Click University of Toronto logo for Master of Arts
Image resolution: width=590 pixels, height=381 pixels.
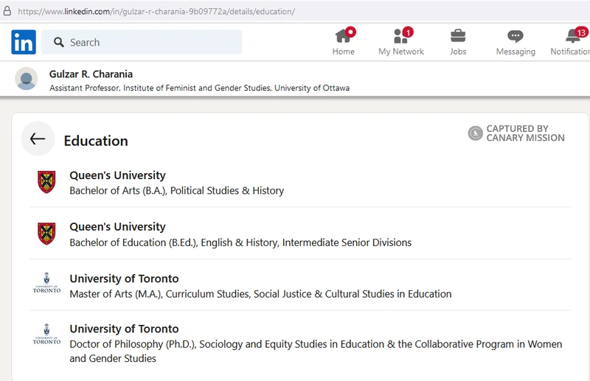pyautogui.click(x=46, y=283)
